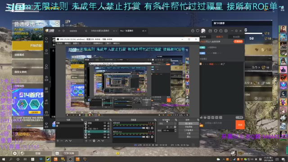Remove the selected source with minus icon
Screen dimensions: 288x162
90,141
